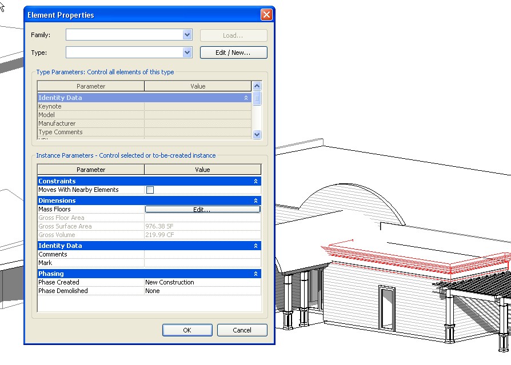Click the Type Parameters scrollbar thumb
511x365 pixels.
[257, 98]
